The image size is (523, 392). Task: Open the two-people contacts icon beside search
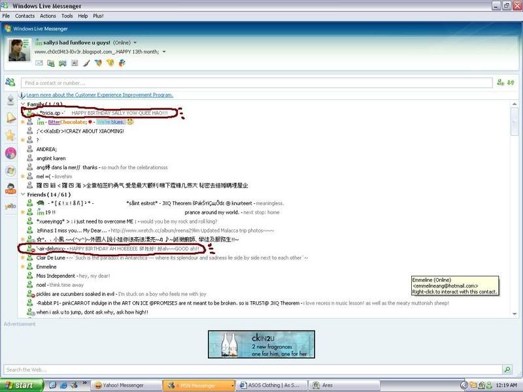(x=10, y=82)
